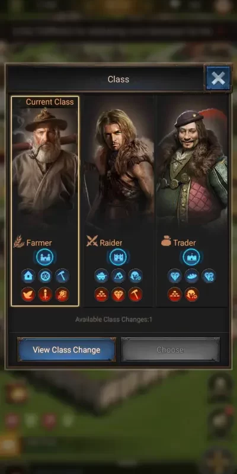Viewport: 237px width, 474px height.
Task: Close the Class dialog with X
Action: [218, 79]
